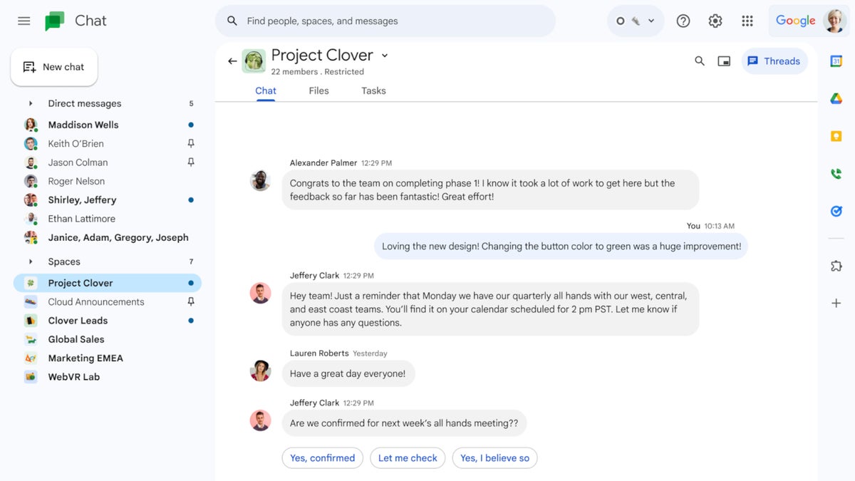Click the 10:13 AM timestamp

[x=719, y=226]
